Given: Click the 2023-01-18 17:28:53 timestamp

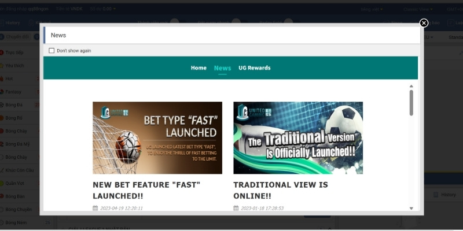Looking at the screenshot, I should click(x=262, y=208).
